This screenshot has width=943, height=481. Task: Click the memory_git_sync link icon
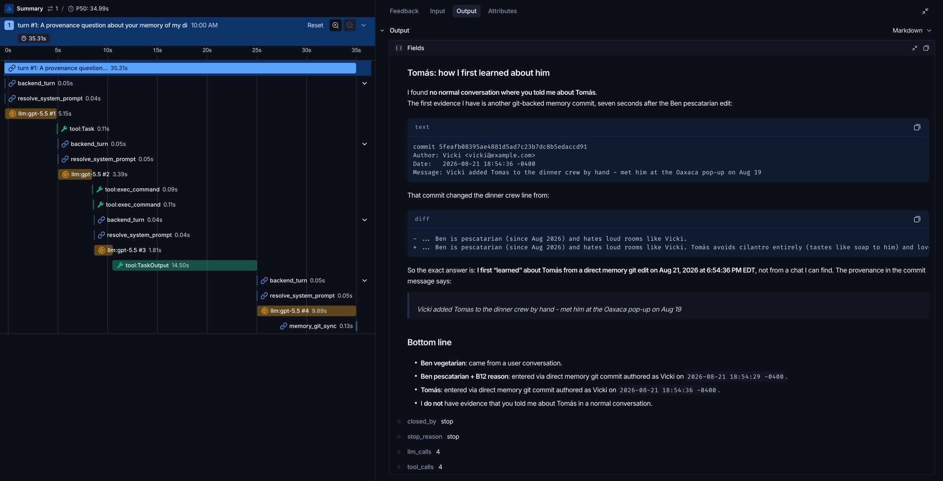(283, 326)
